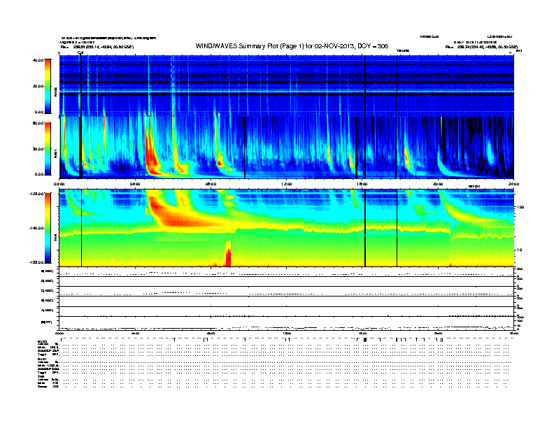Click the 08:00 label under RAD1 spectrogram

(x=211, y=184)
